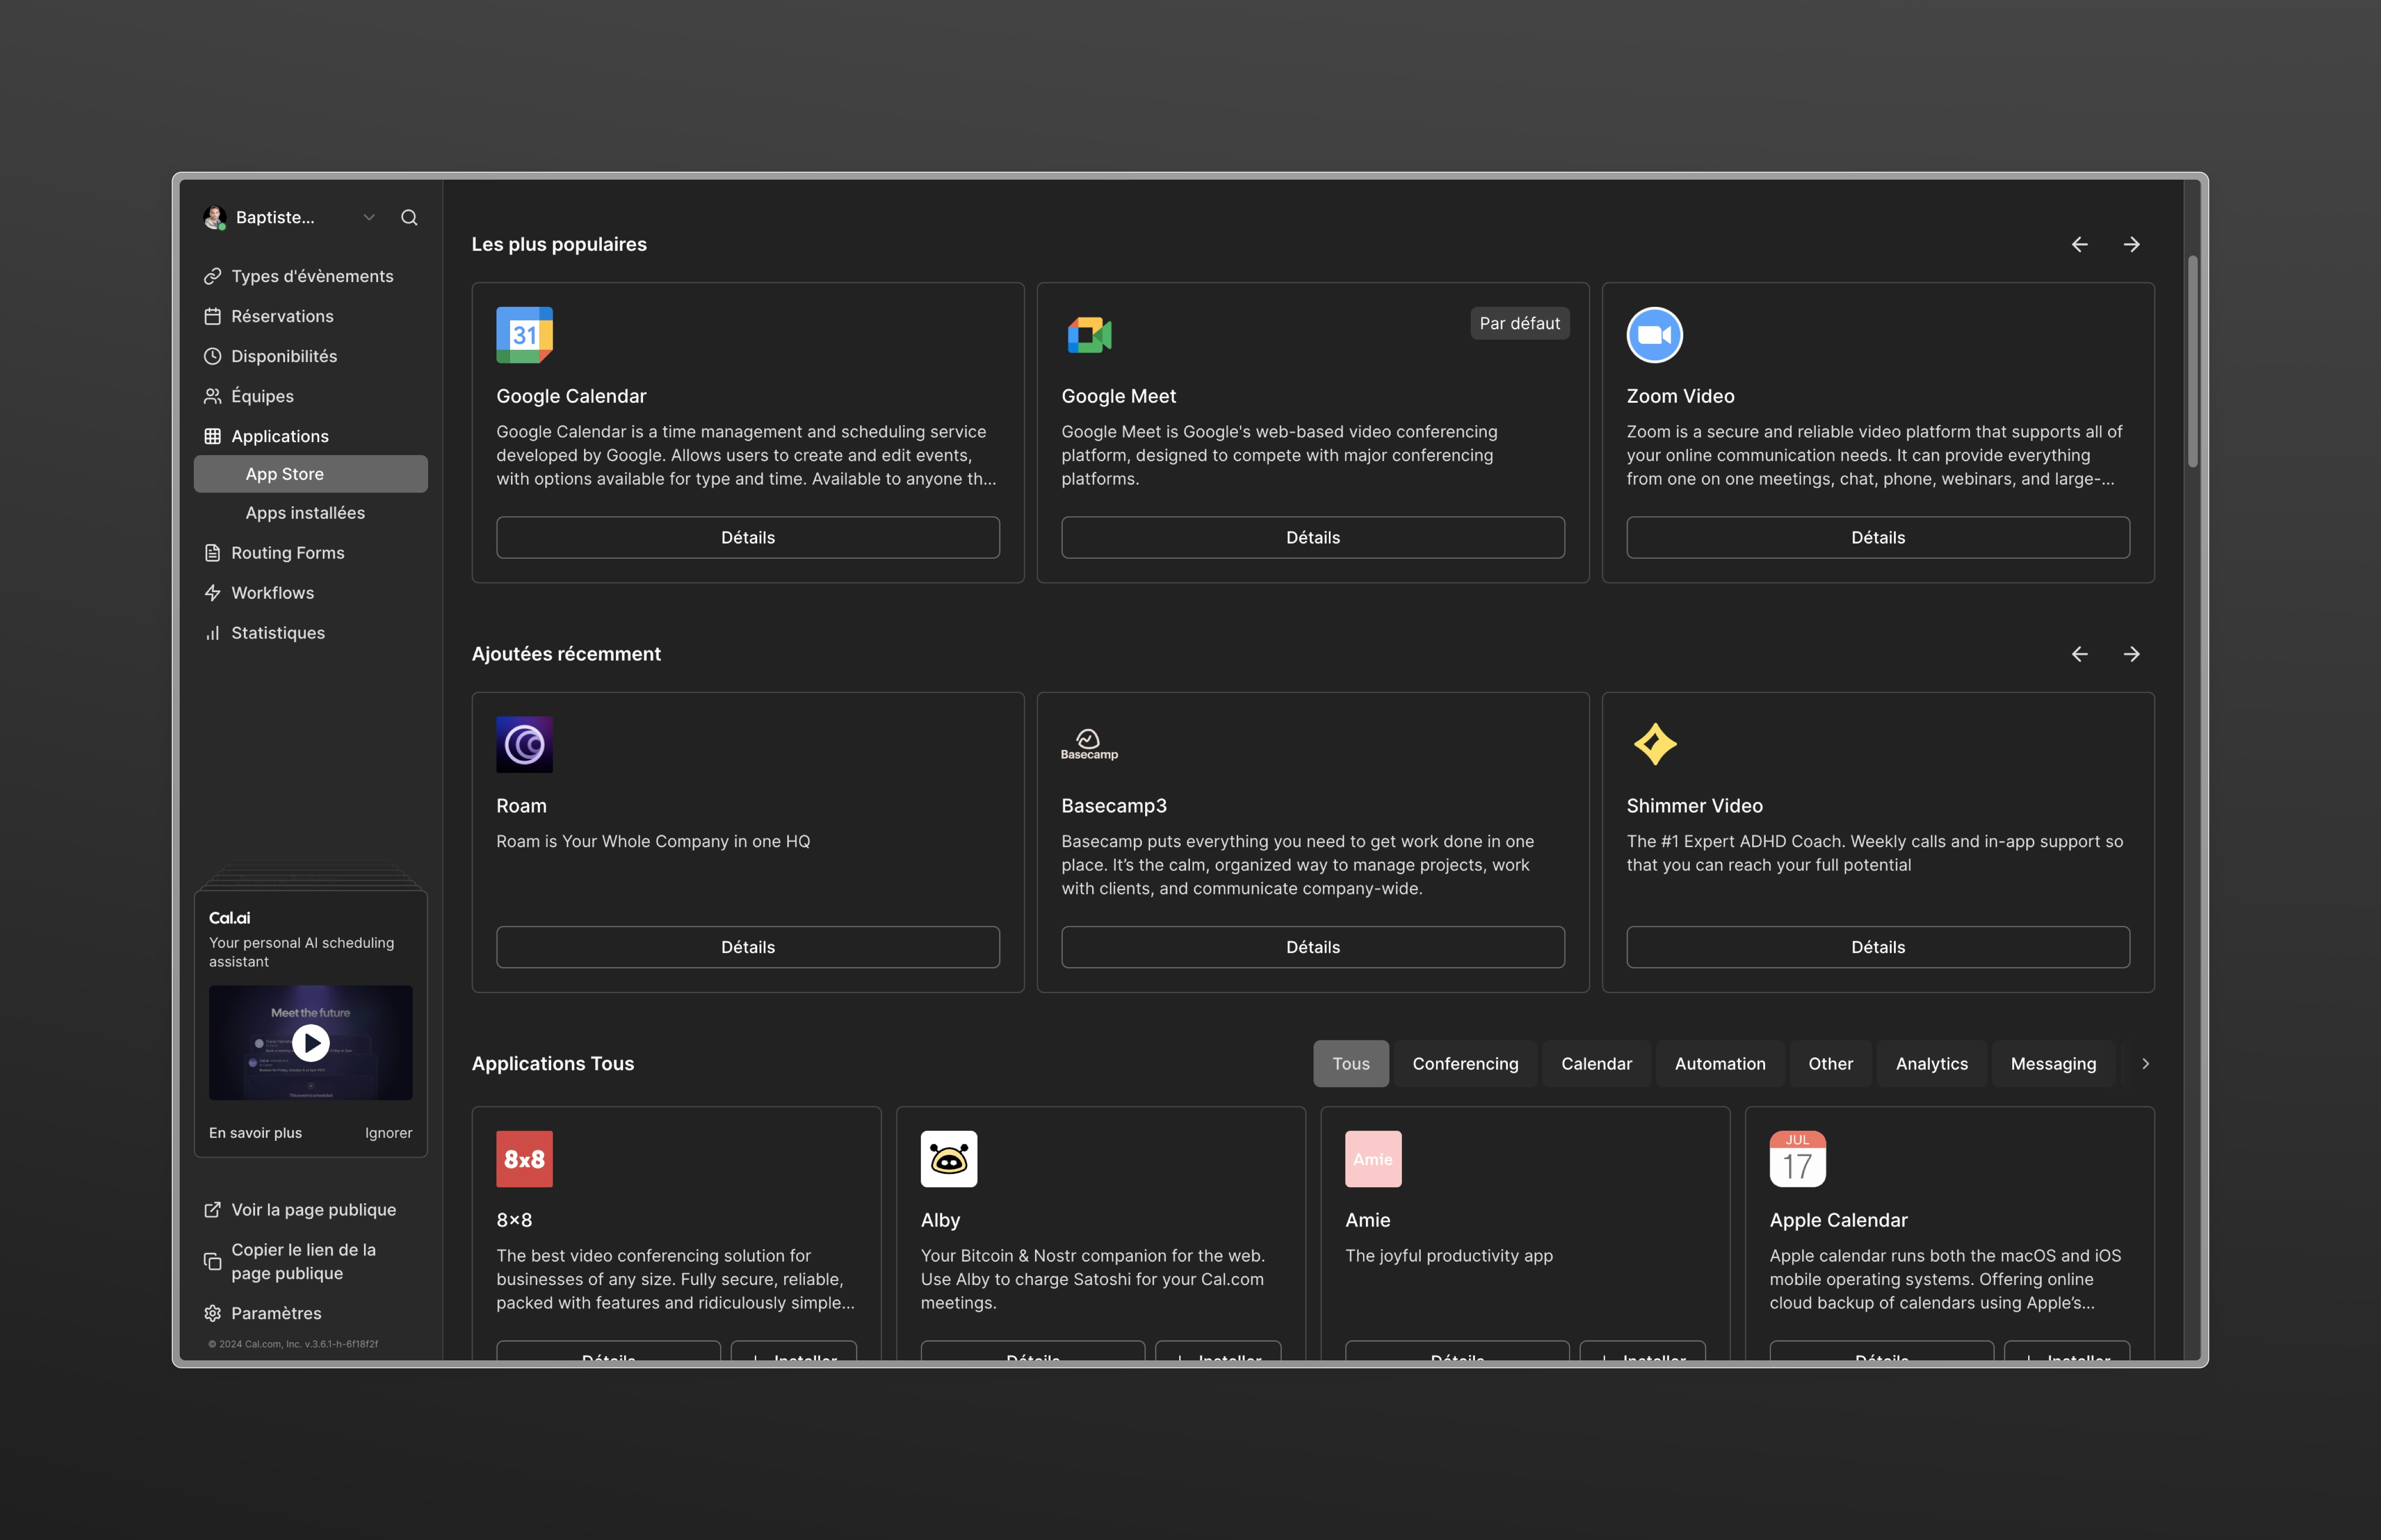Click the Zoom Video app icon
The width and height of the screenshot is (2381, 1540).
click(1654, 335)
